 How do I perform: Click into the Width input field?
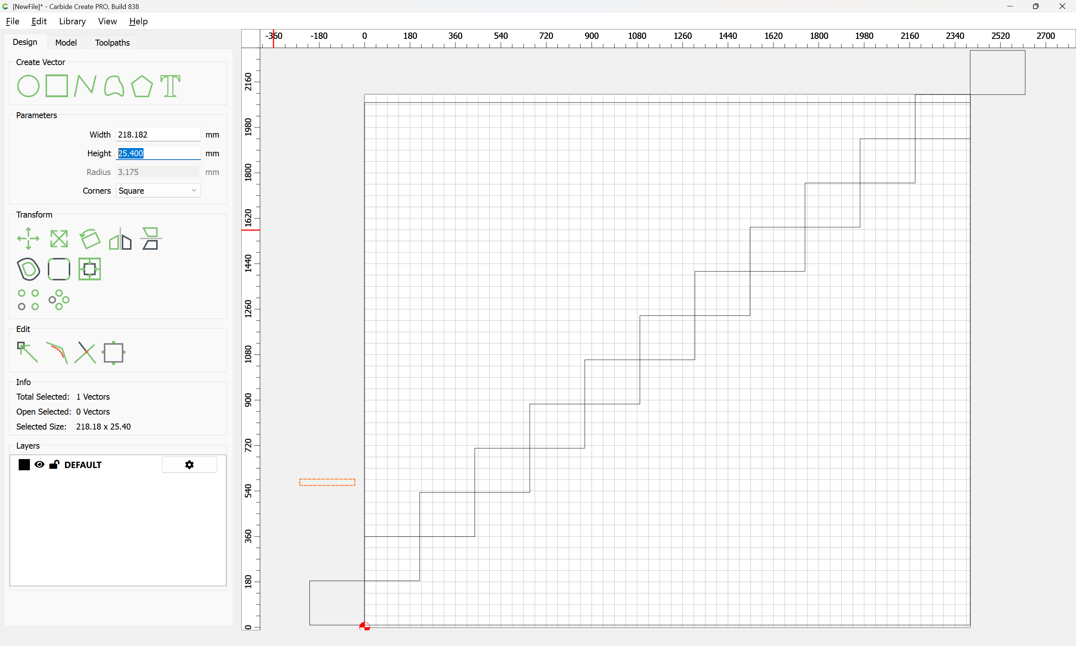[158, 135]
